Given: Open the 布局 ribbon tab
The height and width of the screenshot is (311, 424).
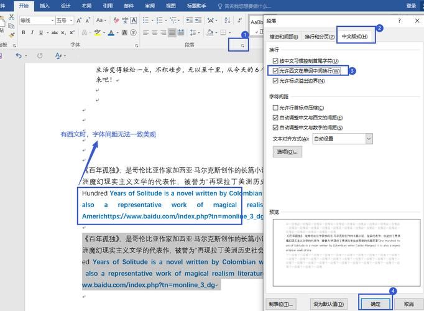Looking at the screenshot, I should pyautogui.click(x=87, y=6).
